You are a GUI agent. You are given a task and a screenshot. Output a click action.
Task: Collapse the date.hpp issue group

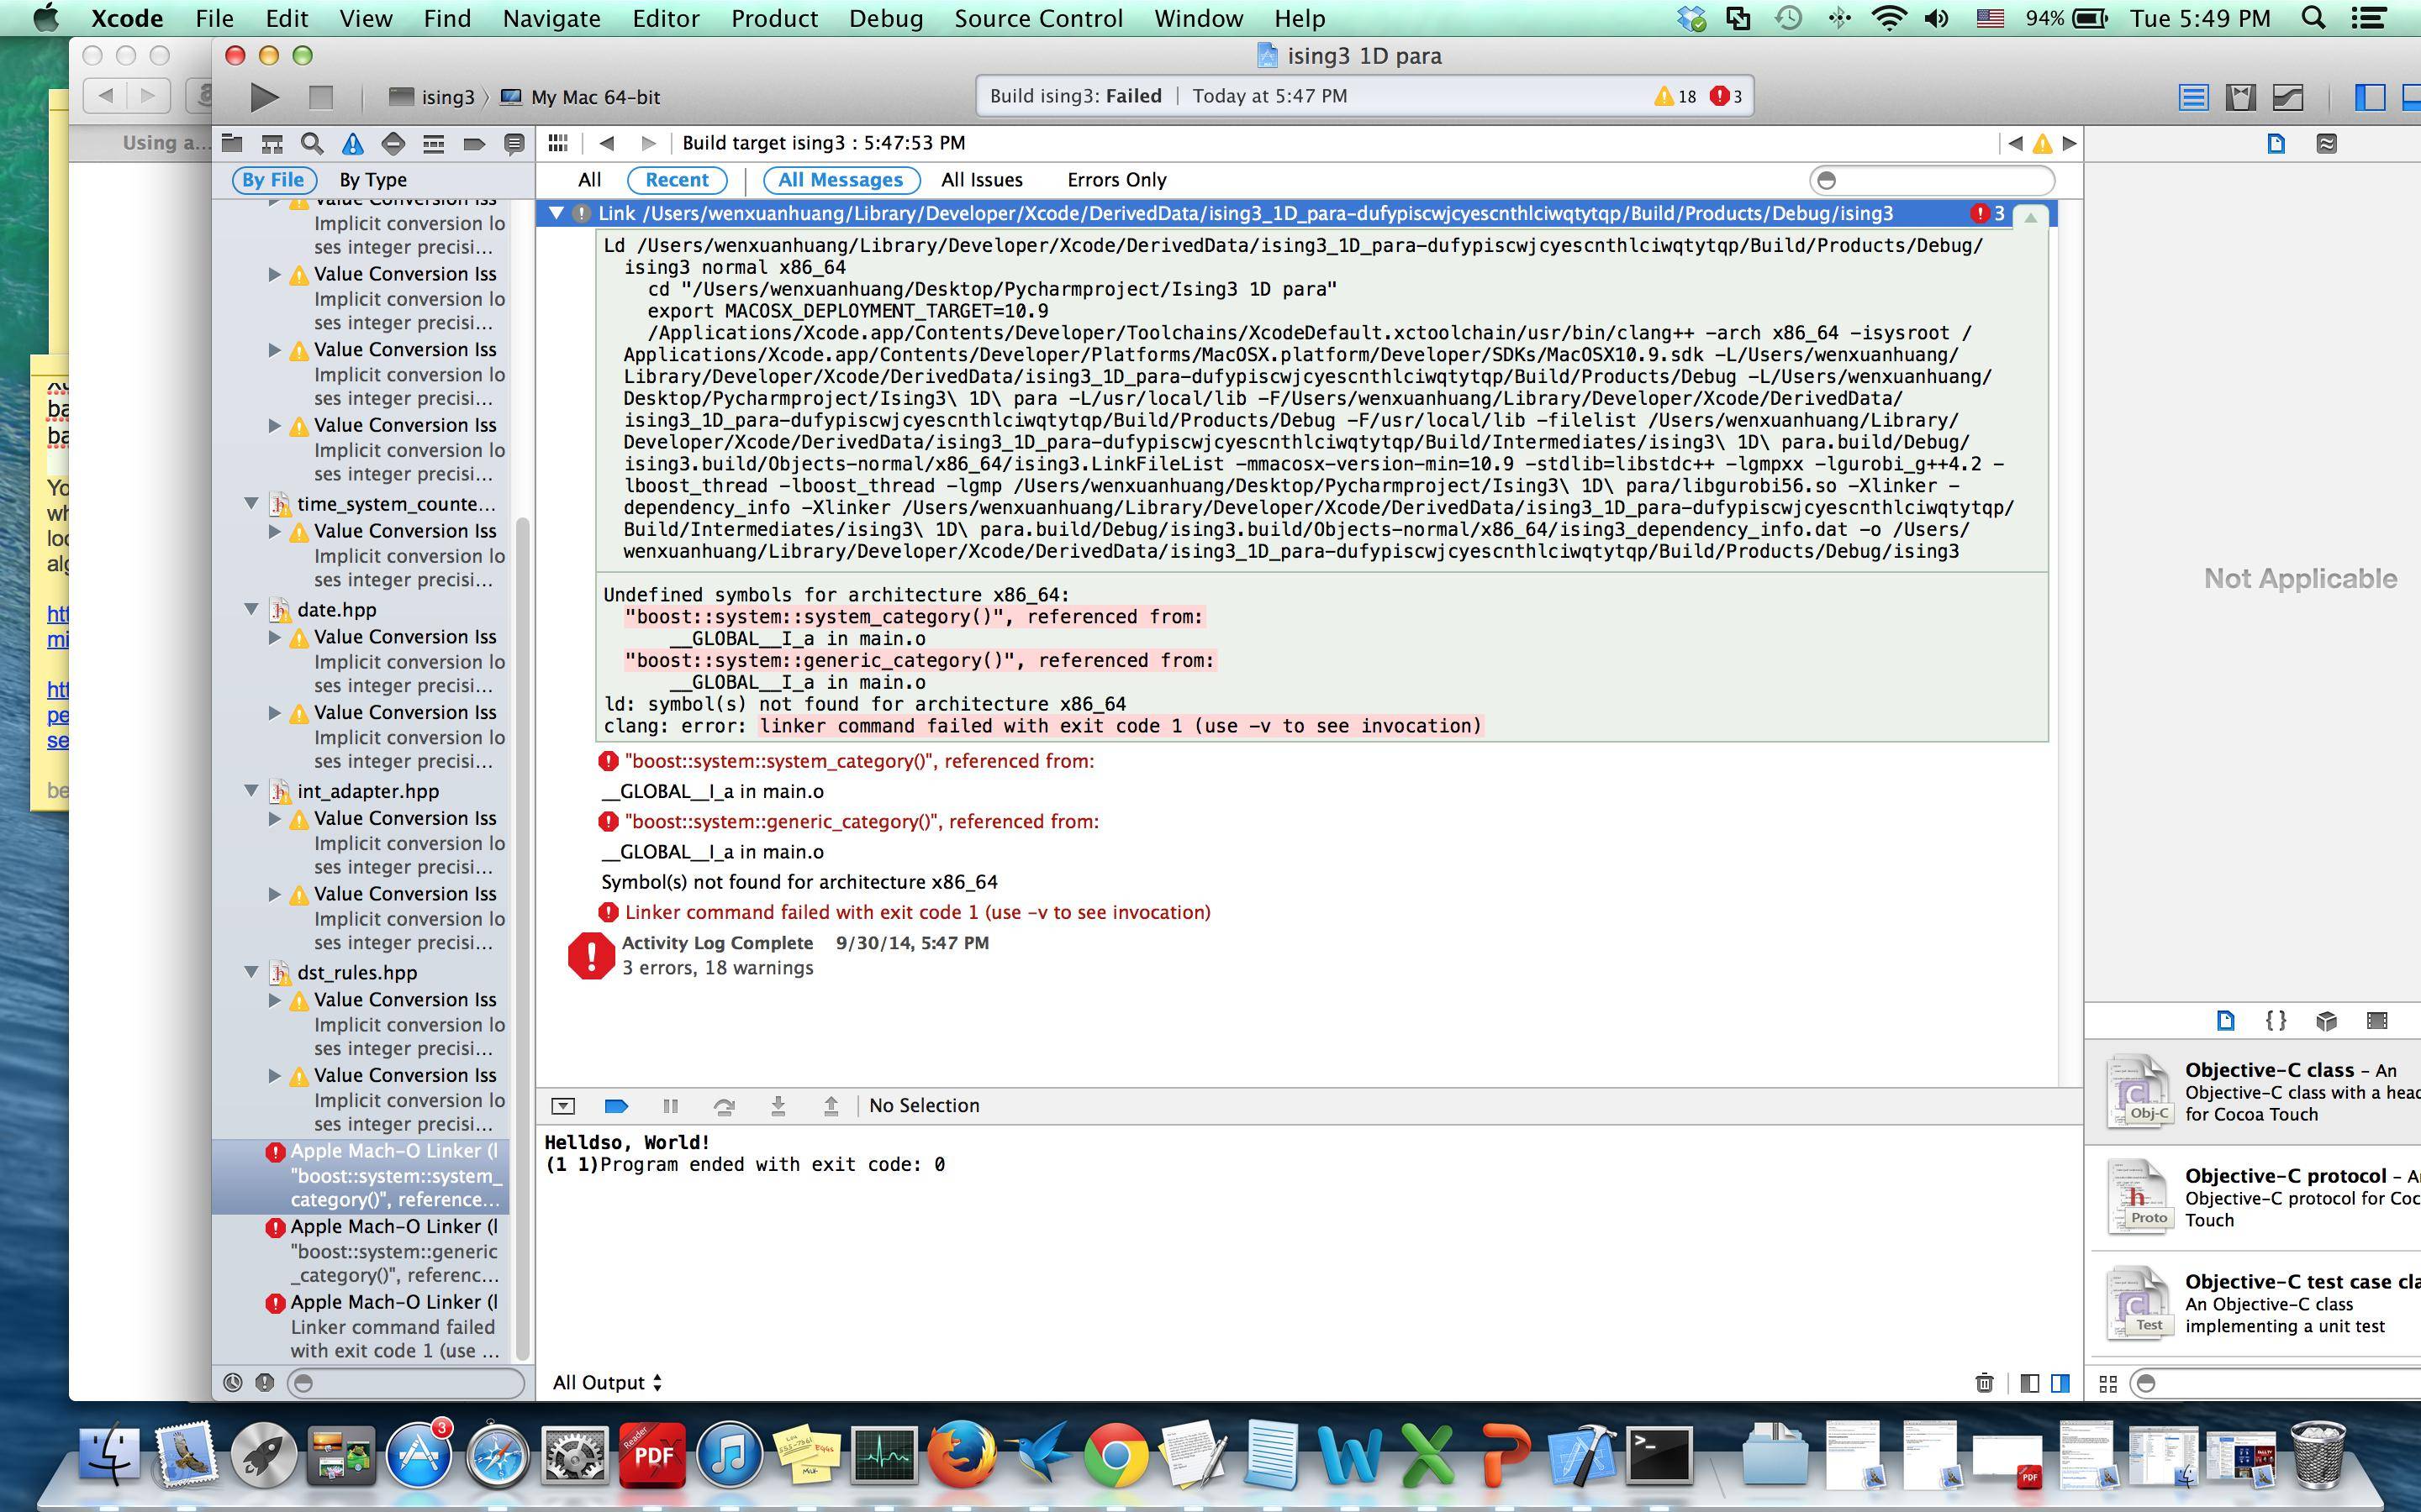pyautogui.click(x=252, y=609)
